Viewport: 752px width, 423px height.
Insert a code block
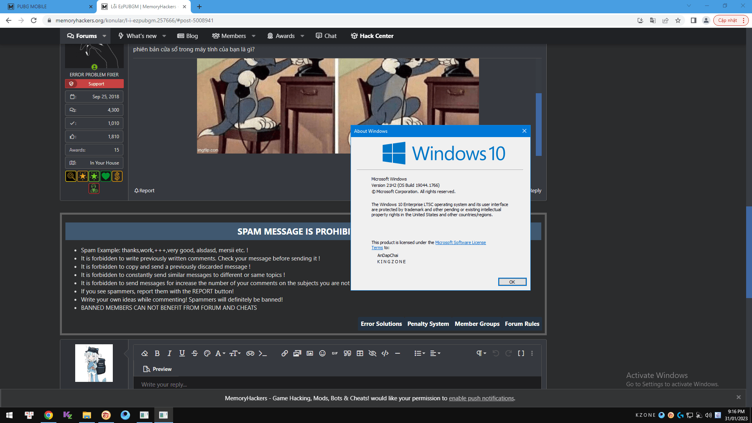coord(385,353)
